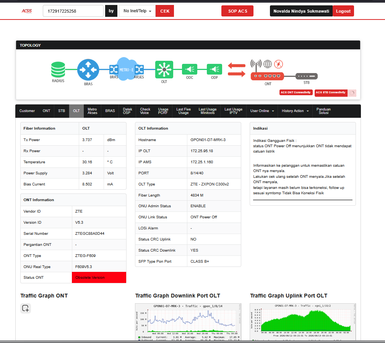Click the Logout button
Image resolution: width=385 pixels, height=343 pixels.
click(343, 11)
